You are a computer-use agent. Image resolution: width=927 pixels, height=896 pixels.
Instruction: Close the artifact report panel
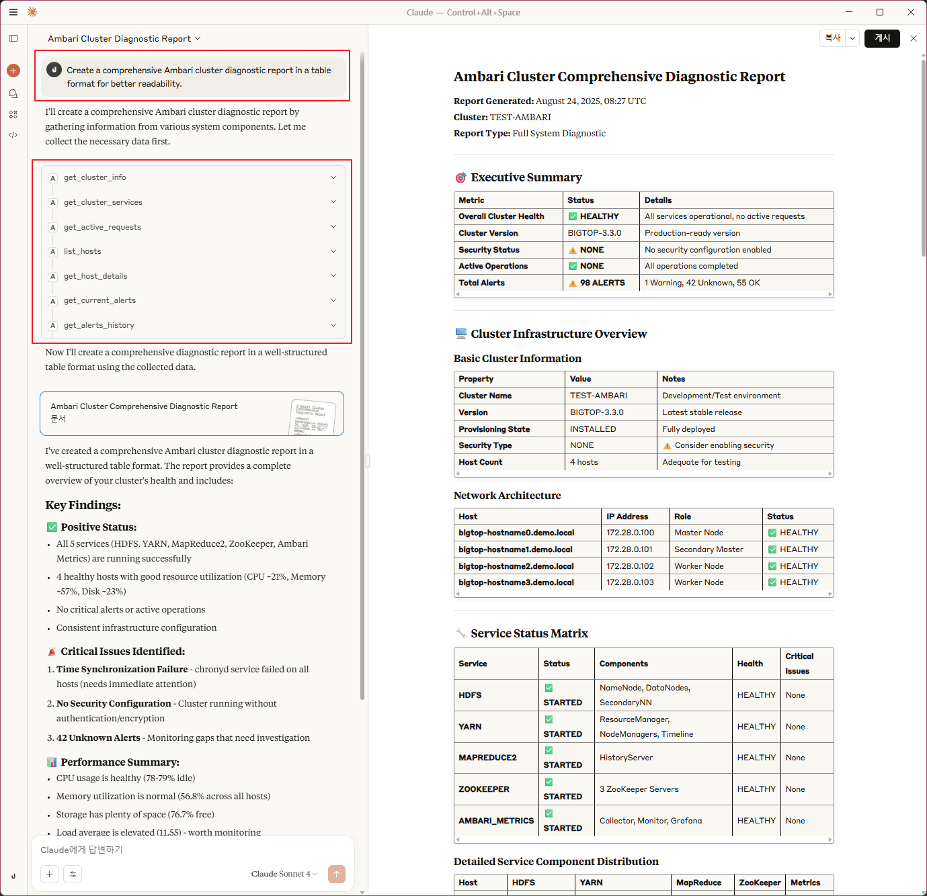pyautogui.click(x=913, y=38)
